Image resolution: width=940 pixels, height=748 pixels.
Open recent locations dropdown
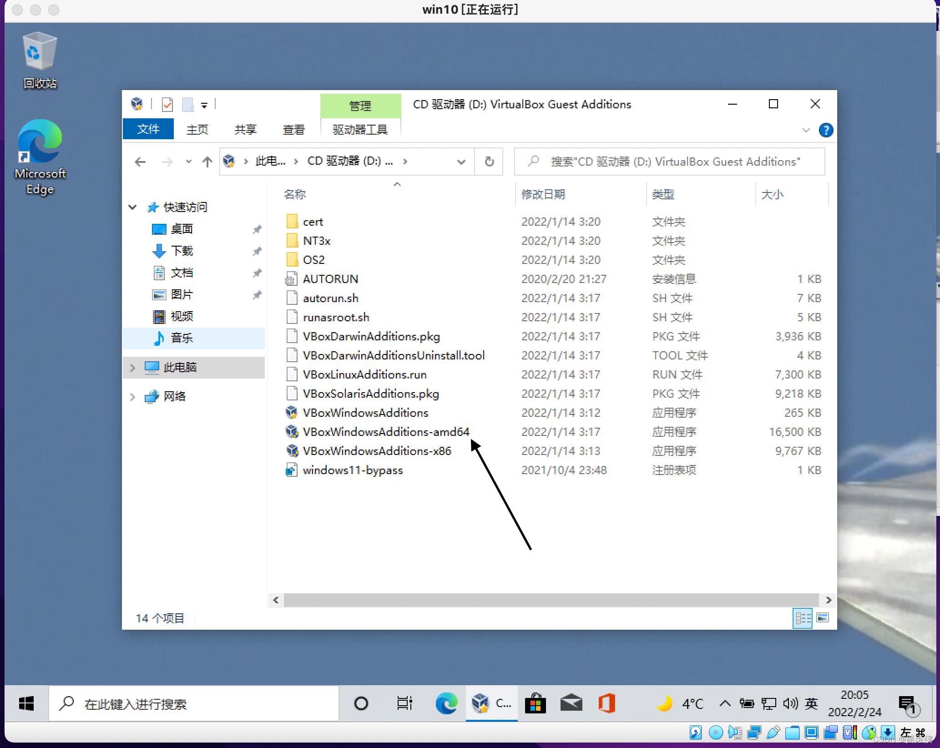[188, 162]
